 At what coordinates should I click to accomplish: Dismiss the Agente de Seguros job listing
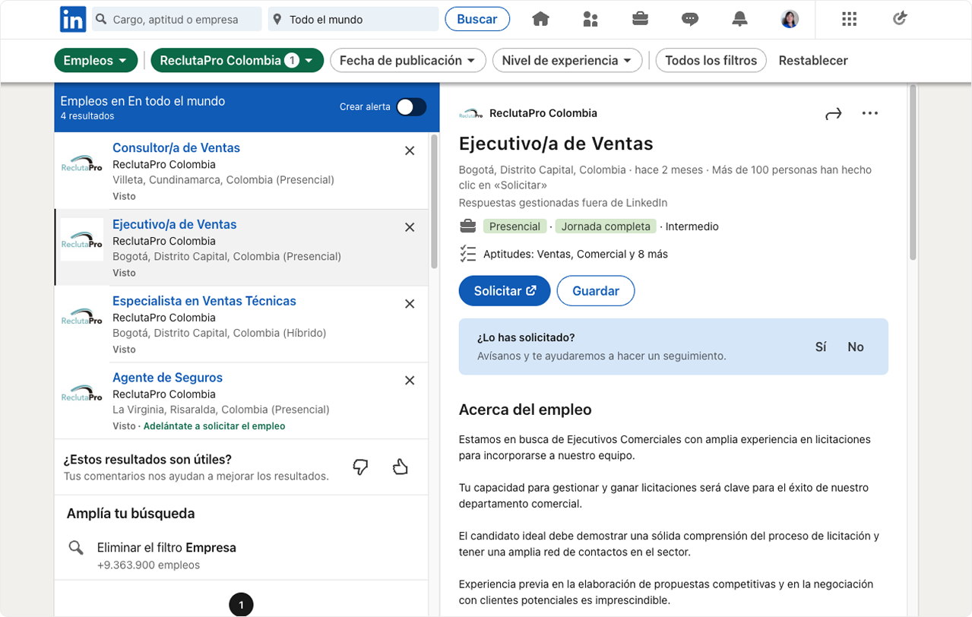[x=410, y=380]
